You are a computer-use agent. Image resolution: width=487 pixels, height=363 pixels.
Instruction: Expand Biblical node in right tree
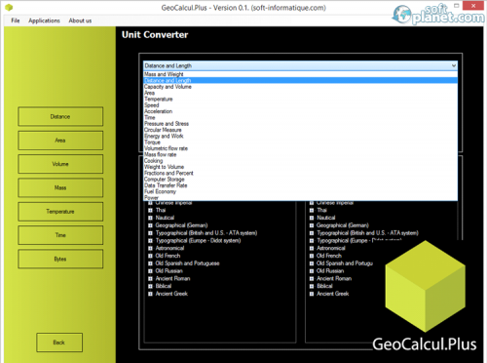312,286
